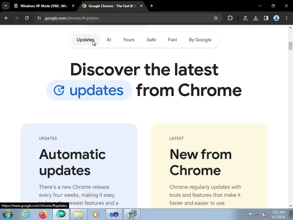
Task: Toggle the side panel icon
Action: (x=266, y=18)
